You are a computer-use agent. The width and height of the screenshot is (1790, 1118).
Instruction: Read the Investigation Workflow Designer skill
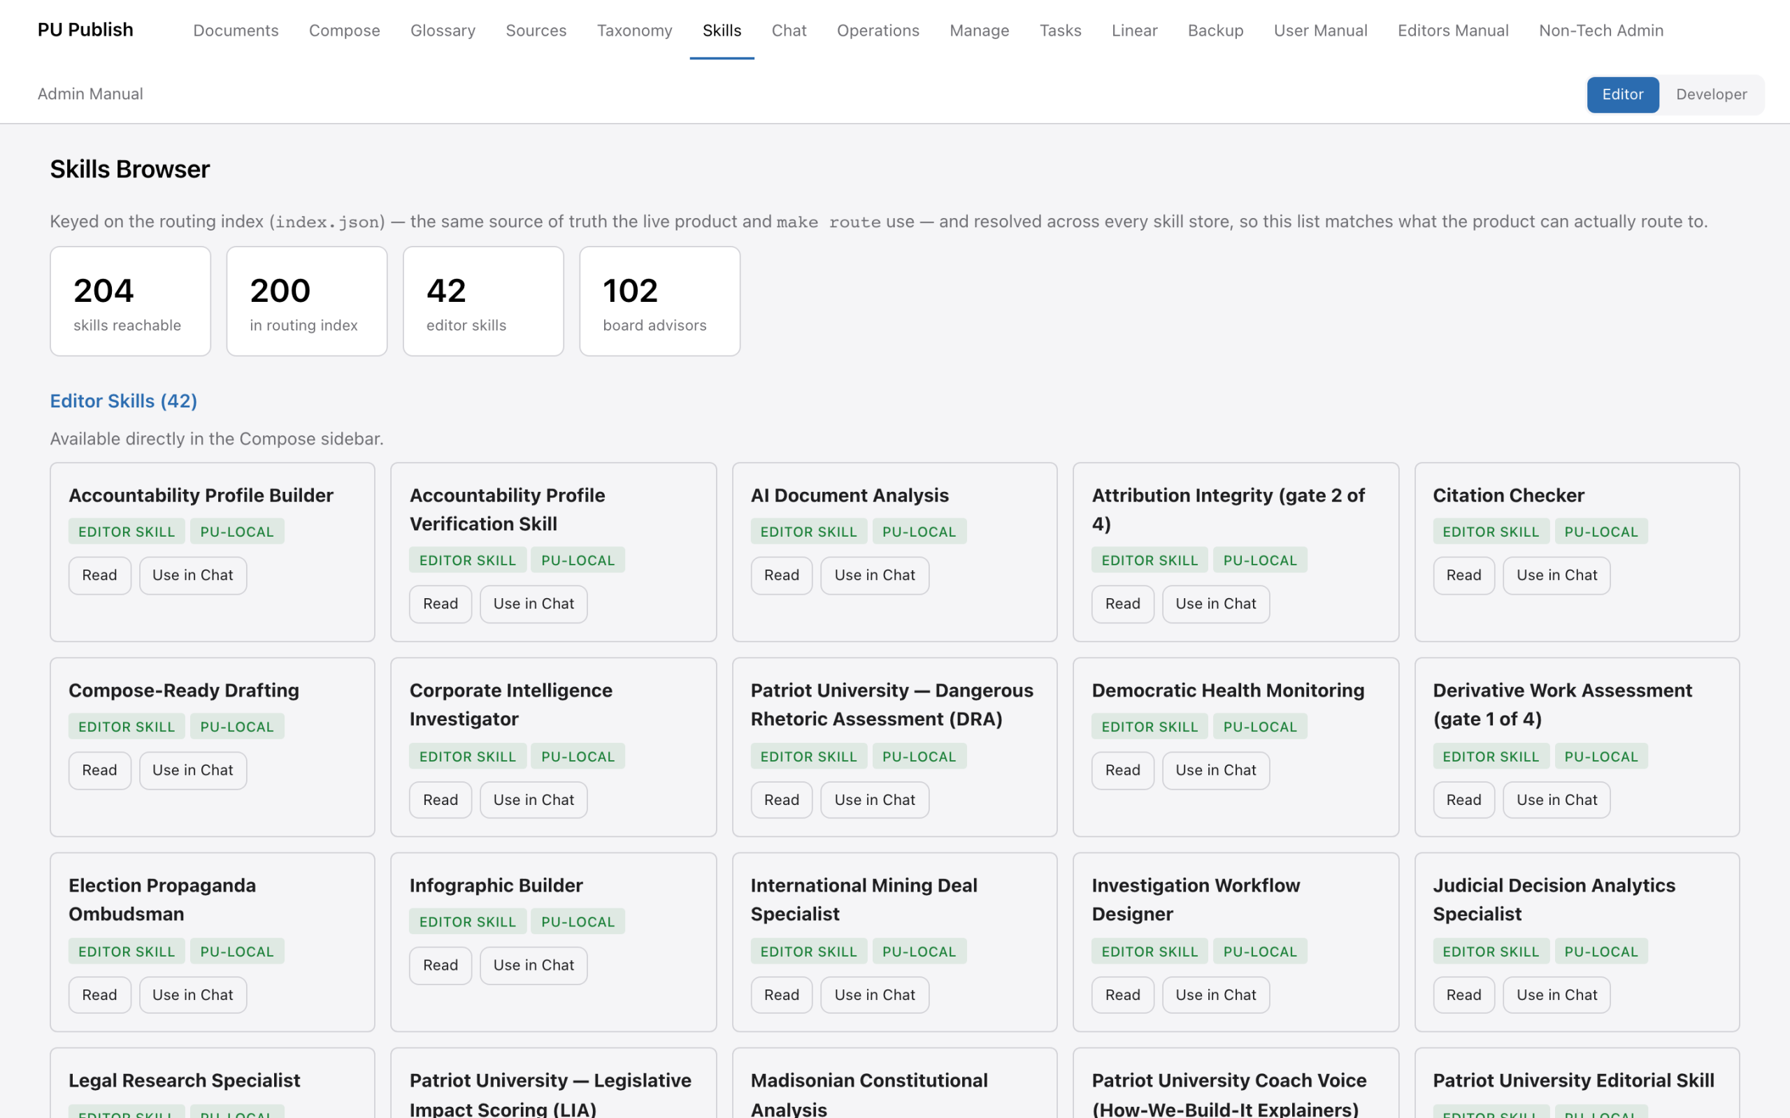1123,995
